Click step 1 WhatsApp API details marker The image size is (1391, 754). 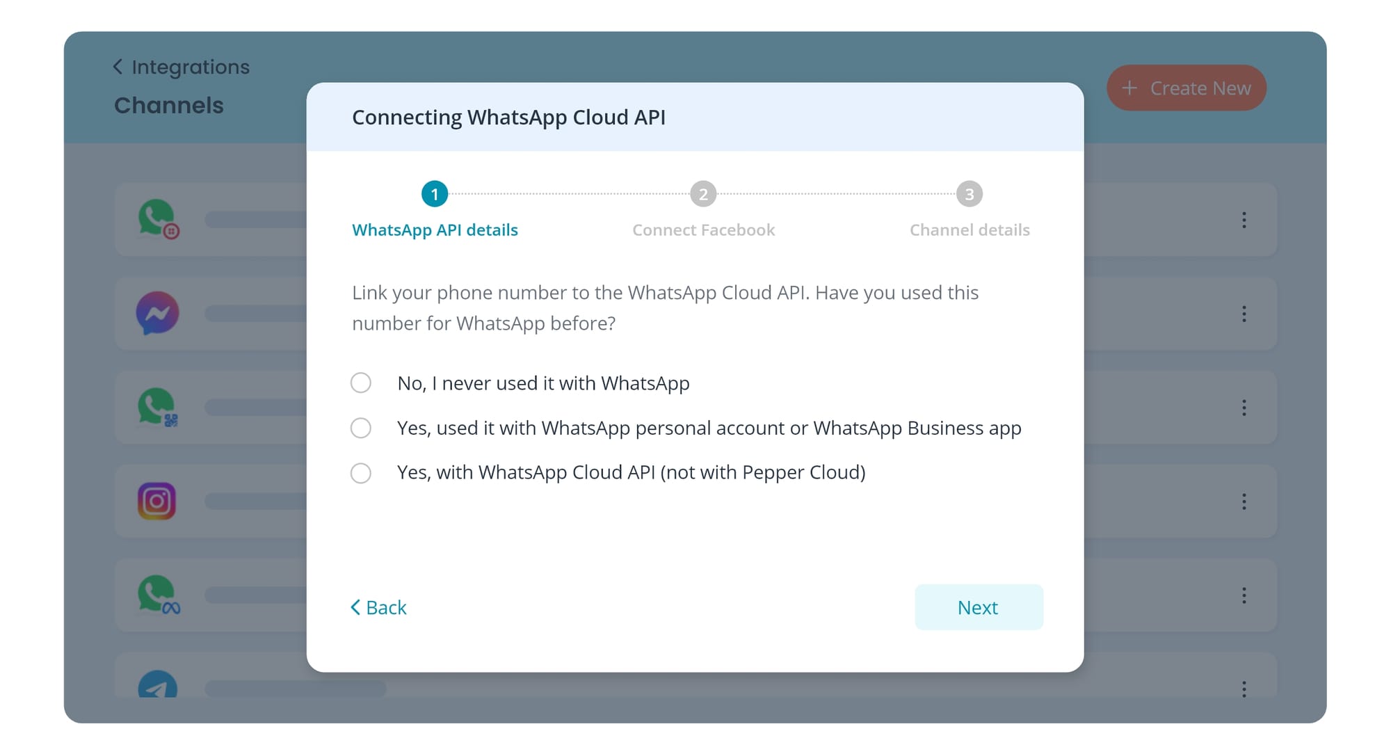[x=435, y=194]
